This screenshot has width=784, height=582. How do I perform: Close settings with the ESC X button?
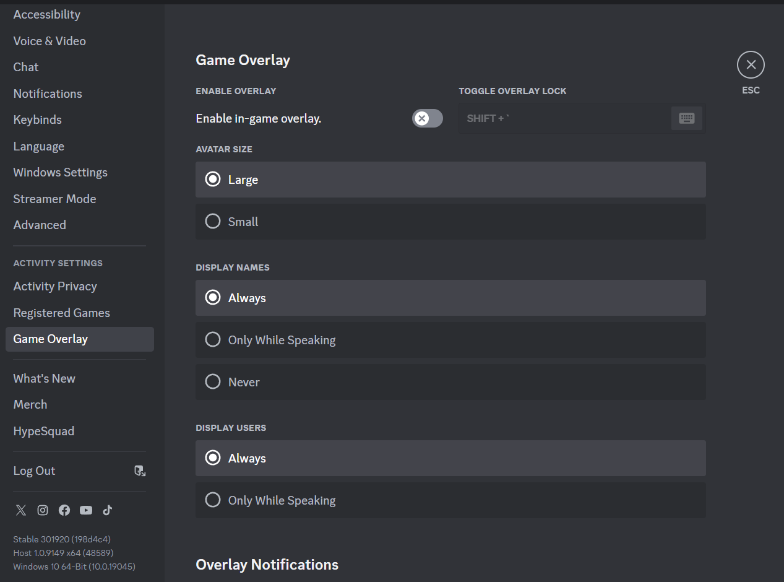(751, 64)
